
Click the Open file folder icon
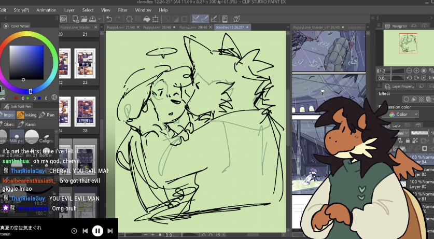click(x=84, y=19)
